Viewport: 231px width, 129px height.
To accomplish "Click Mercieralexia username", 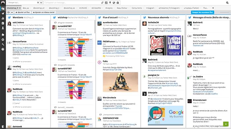I will [109, 98].
